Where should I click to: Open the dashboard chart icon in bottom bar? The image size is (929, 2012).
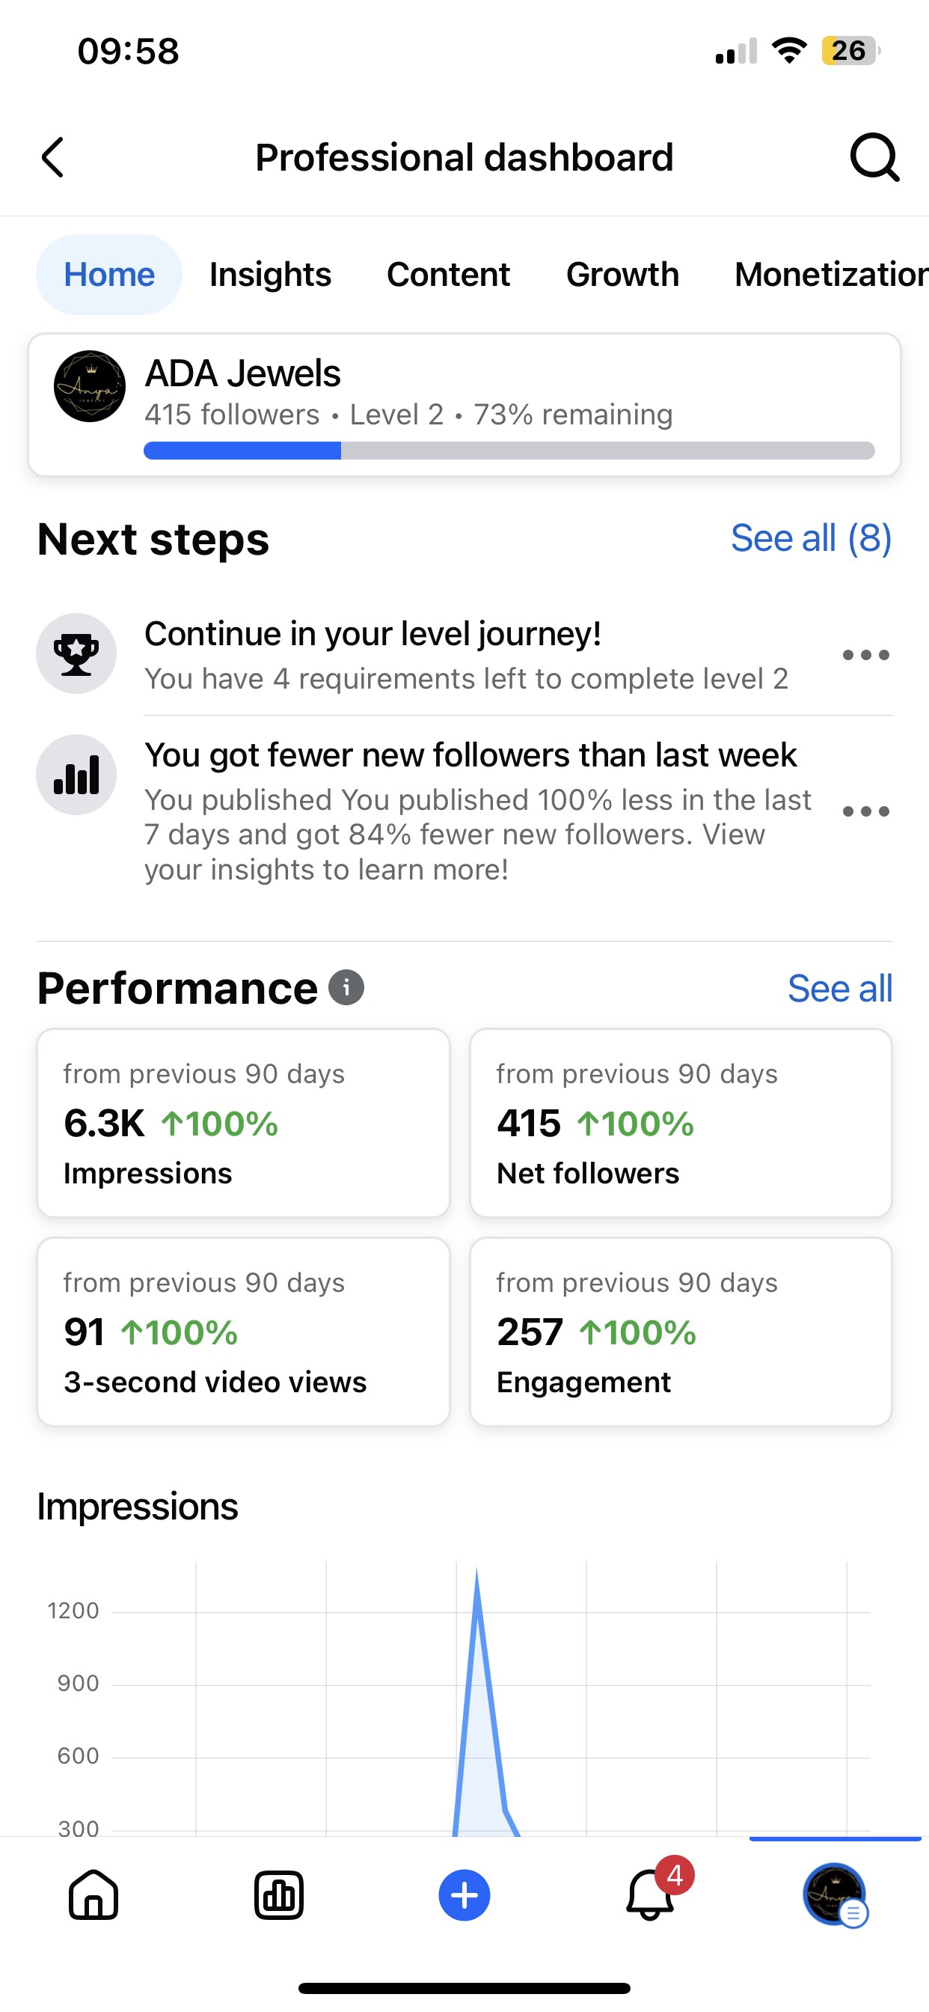[x=279, y=1894]
